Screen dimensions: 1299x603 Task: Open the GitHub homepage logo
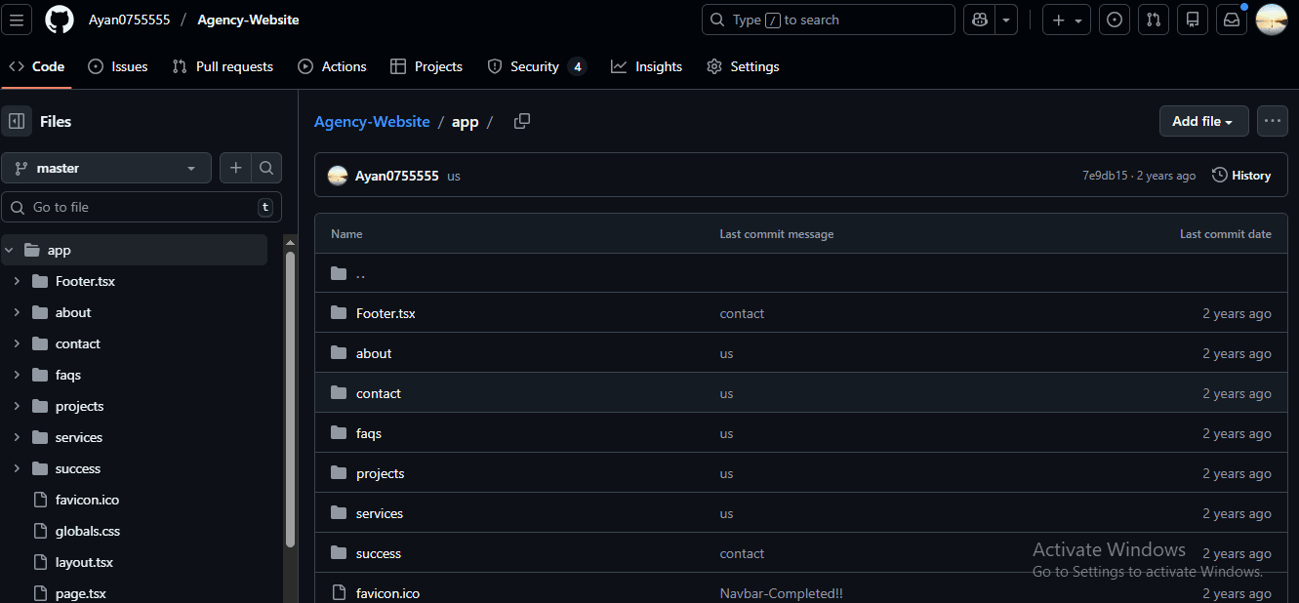[59, 20]
